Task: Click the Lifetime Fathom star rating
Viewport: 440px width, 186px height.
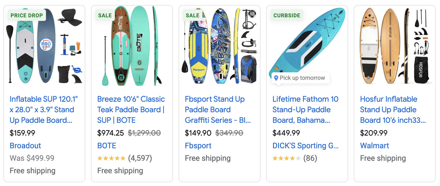Action: [x=286, y=159]
